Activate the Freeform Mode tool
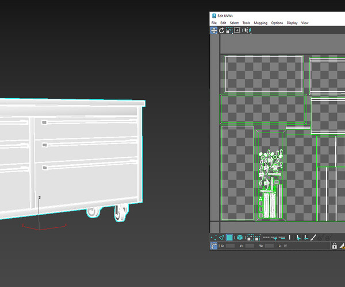Viewport: 345px width, 287px height. coord(237,30)
